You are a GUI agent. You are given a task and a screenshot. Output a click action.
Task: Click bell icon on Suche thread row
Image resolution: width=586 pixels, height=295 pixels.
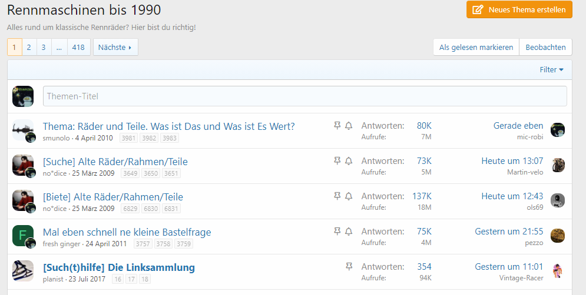(349, 161)
